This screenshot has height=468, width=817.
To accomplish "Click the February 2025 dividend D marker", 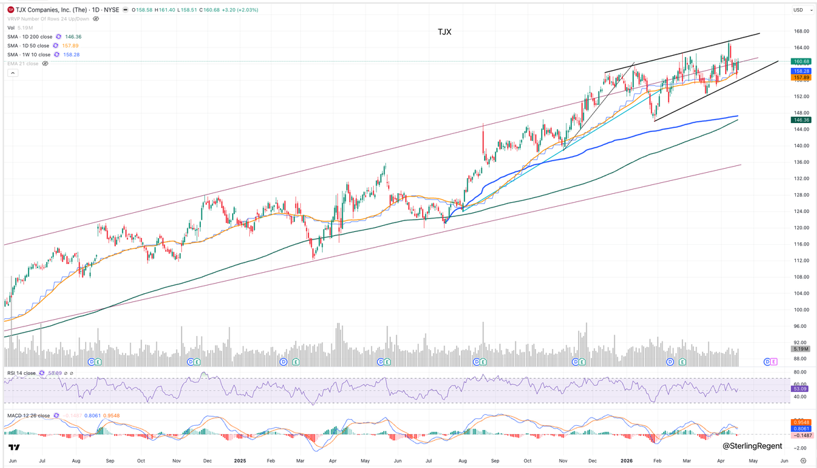I will click(283, 361).
